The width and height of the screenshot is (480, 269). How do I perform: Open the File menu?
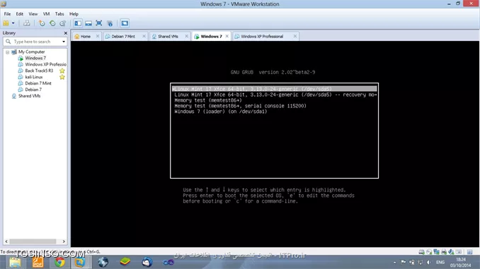coord(7,14)
